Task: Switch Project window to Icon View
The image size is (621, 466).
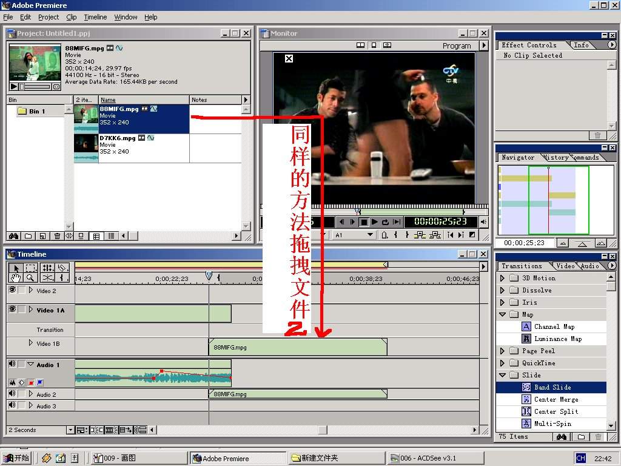Action: (81, 236)
